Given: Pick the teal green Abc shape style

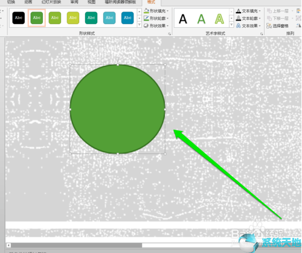Looking at the screenshot, I should coord(91,18).
